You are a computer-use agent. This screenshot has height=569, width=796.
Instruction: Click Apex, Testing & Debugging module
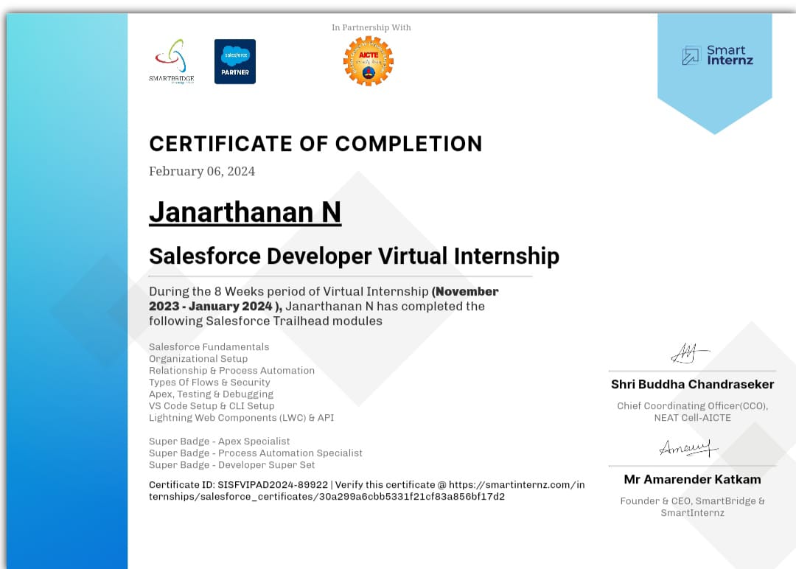(212, 394)
